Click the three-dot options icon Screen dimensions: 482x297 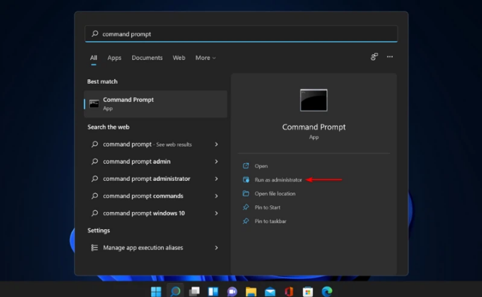click(389, 57)
